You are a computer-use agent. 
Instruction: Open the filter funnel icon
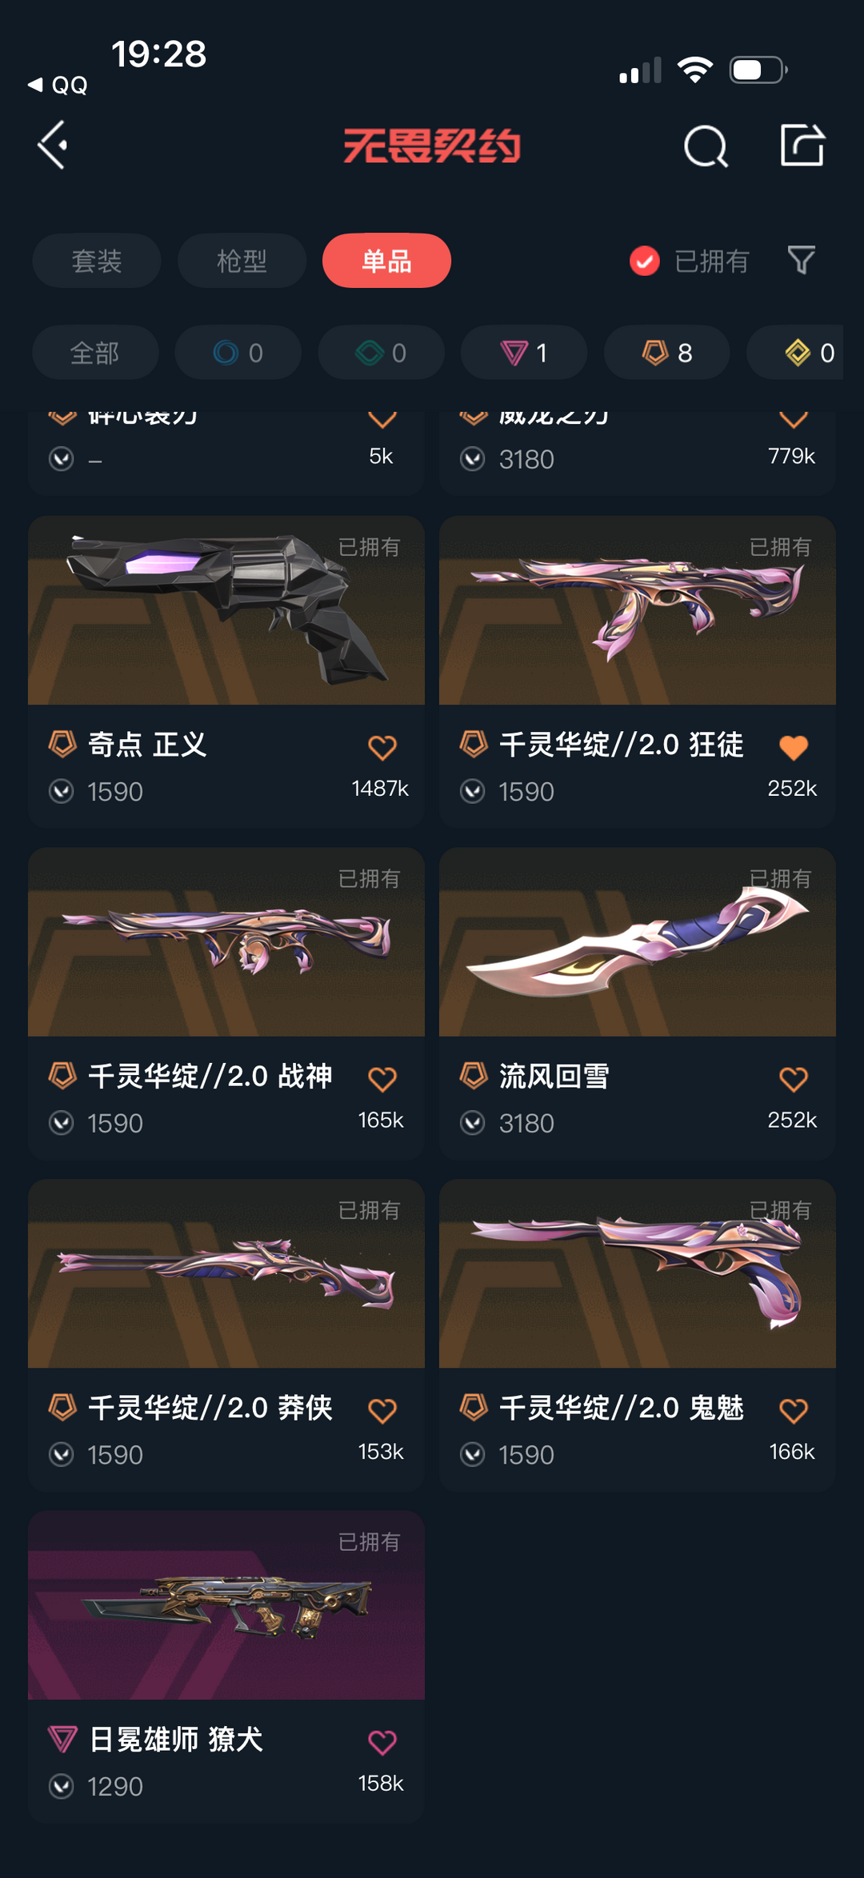pos(801,261)
